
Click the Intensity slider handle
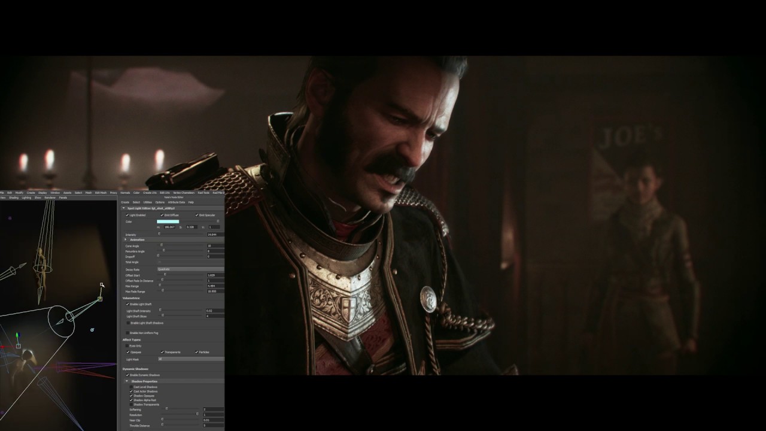(159, 234)
